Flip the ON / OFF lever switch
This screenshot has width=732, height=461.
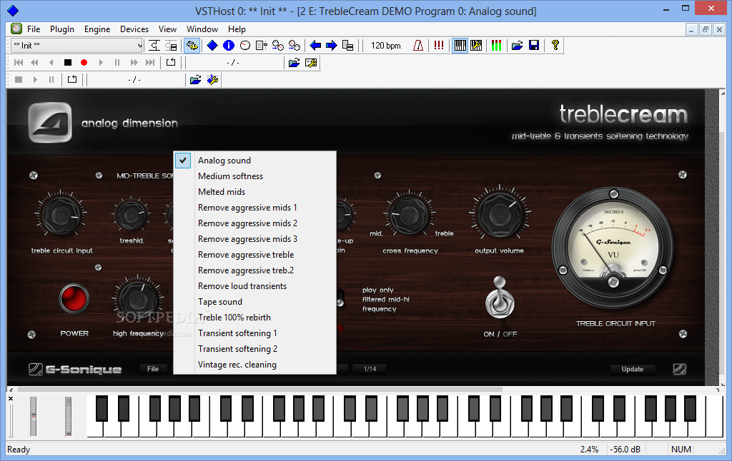tap(500, 298)
